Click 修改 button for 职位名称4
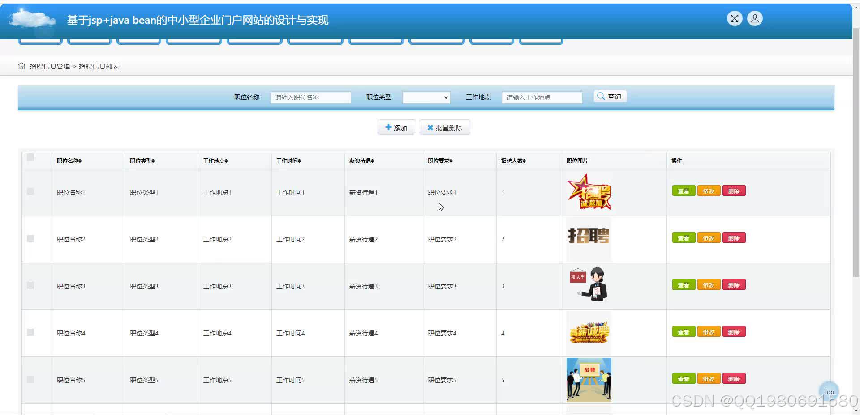The width and height of the screenshot is (860, 415). coord(709,332)
